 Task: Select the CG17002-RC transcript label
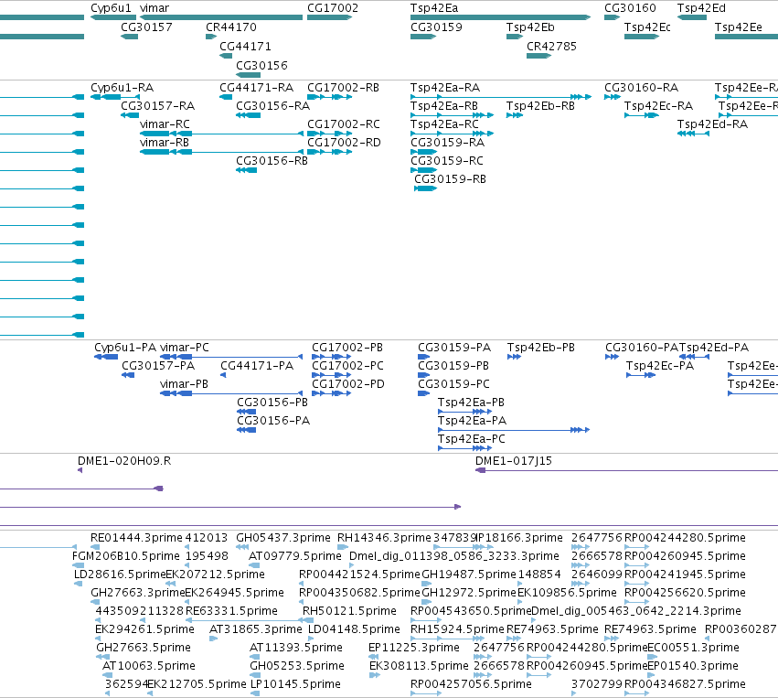click(344, 124)
